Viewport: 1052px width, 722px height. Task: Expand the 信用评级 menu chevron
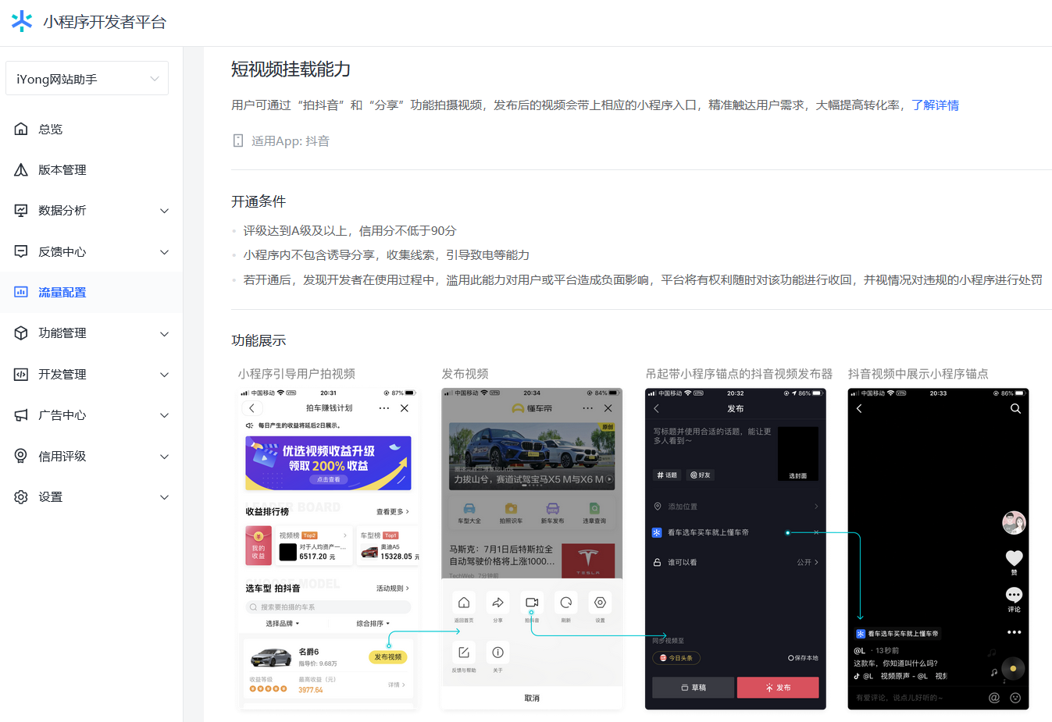164,456
